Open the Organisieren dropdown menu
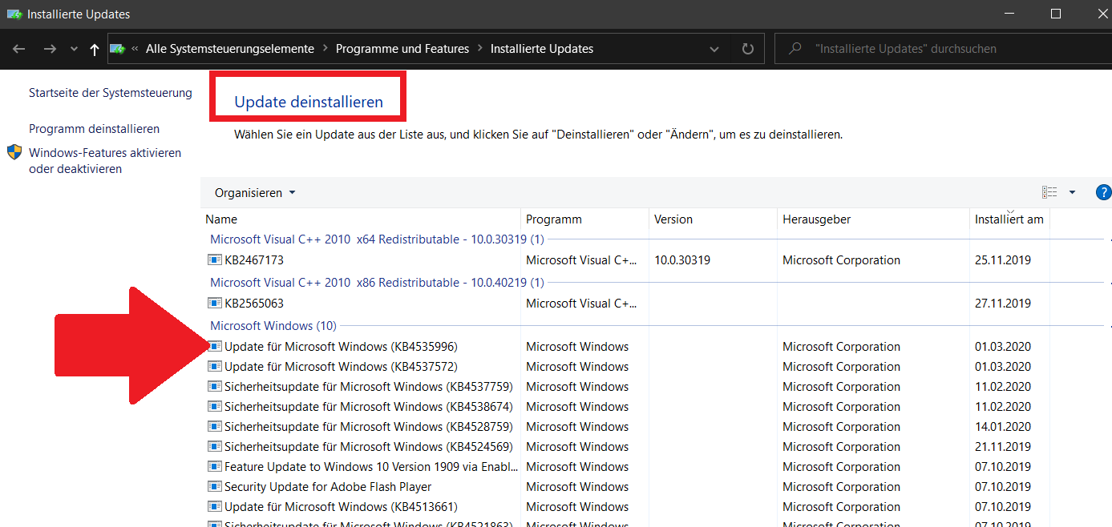 tap(255, 193)
